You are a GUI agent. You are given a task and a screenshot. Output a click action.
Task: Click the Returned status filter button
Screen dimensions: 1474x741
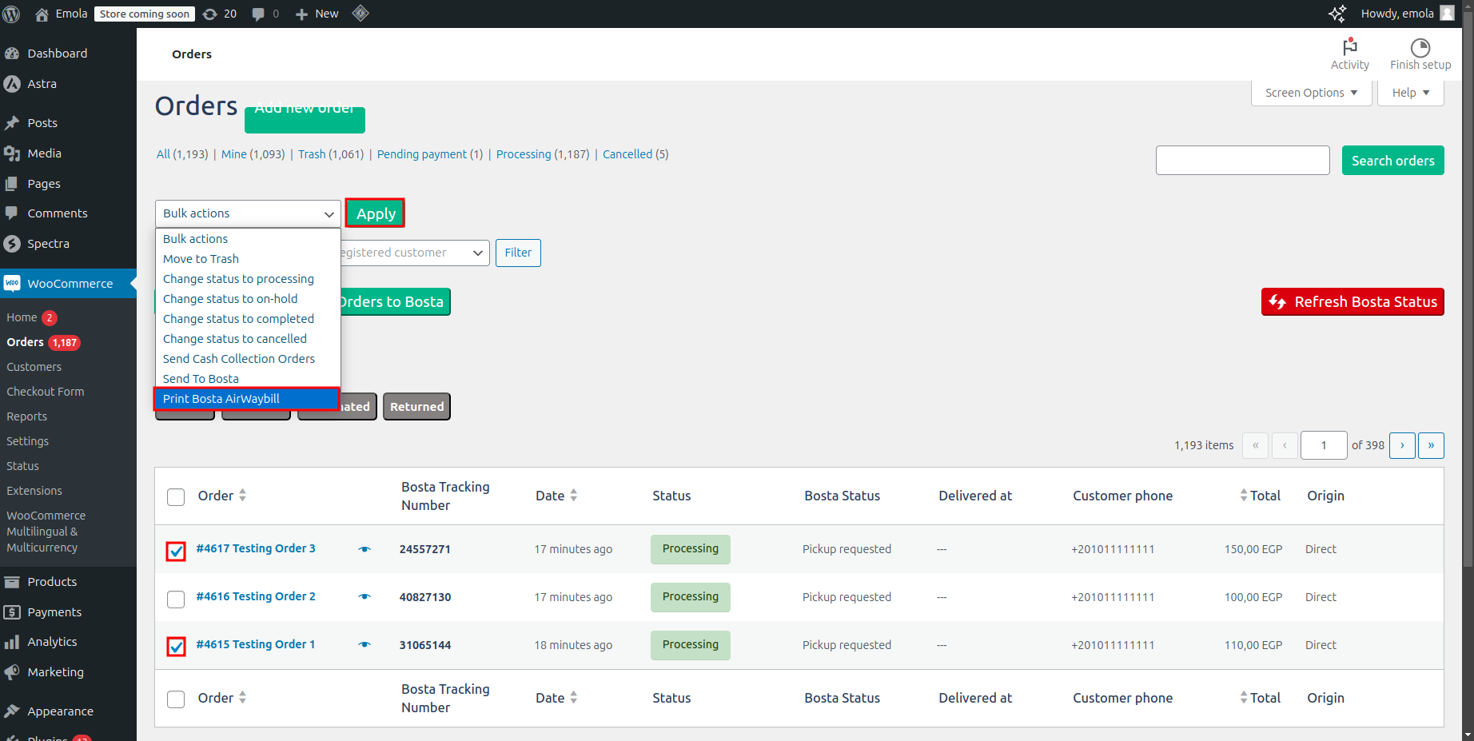416,407
